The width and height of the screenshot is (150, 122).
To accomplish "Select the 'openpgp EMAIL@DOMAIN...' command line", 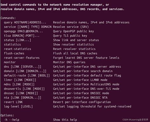I will click(23, 31).
